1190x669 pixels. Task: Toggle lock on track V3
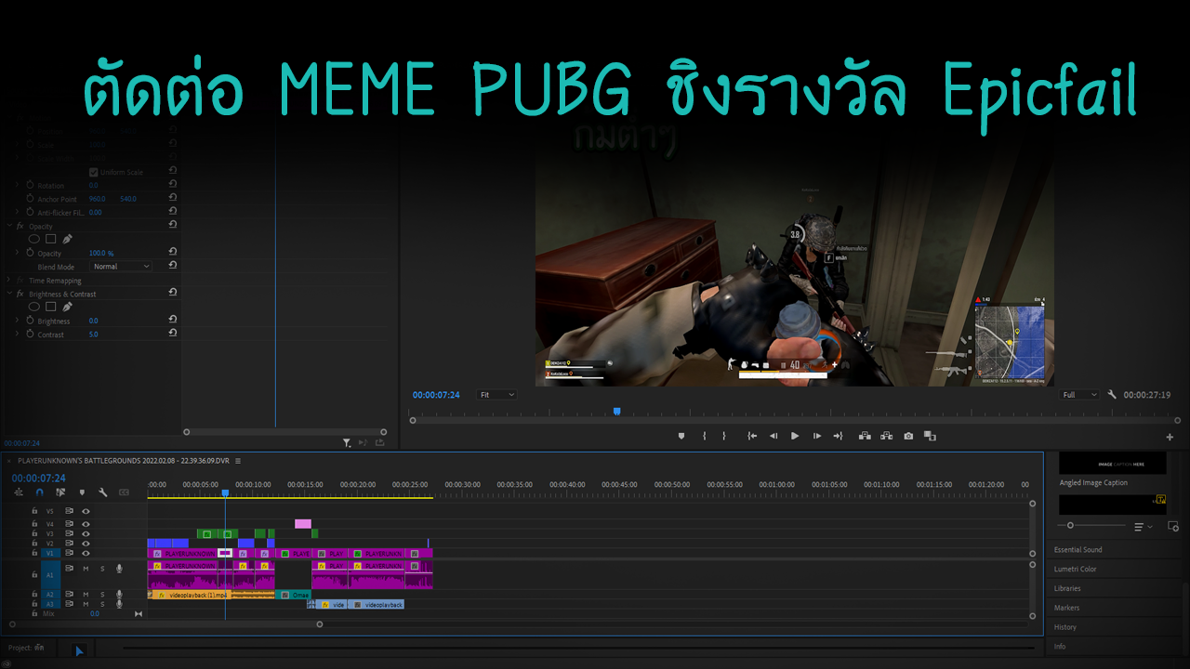coord(34,533)
